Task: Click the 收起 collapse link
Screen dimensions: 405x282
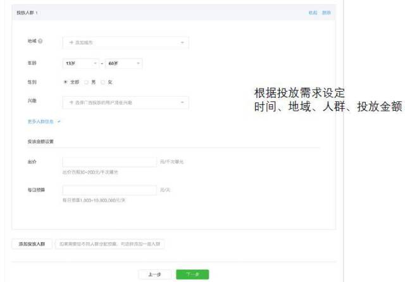Action: pos(313,13)
